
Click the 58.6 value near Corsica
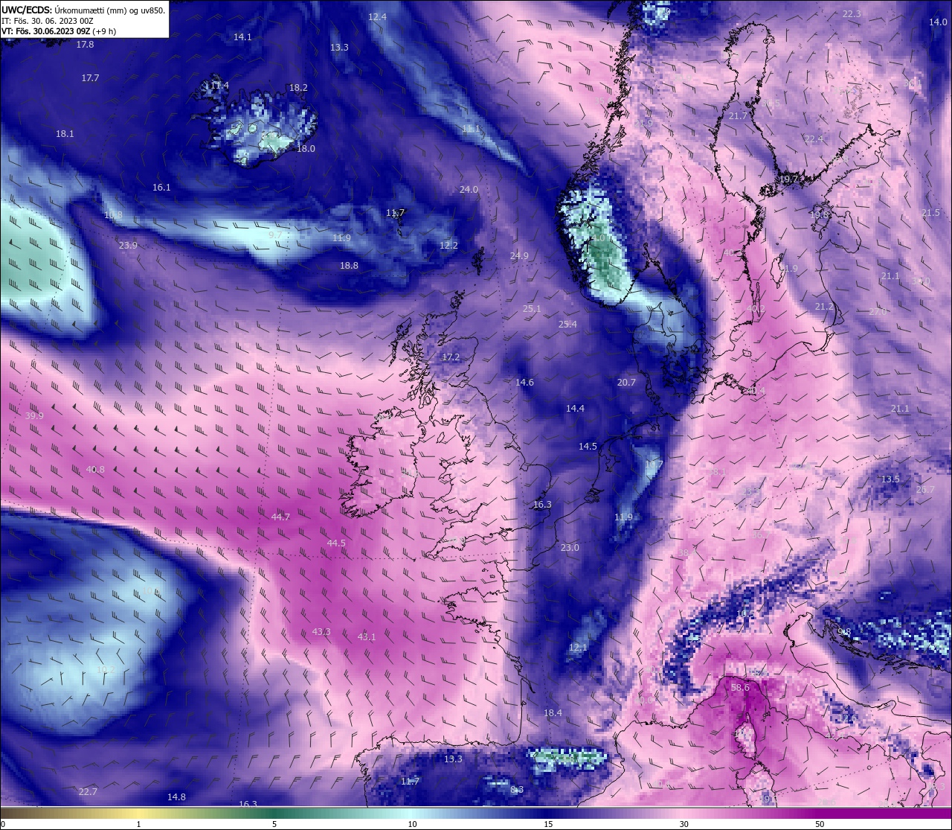pyautogui.click(x=740, y=688)
